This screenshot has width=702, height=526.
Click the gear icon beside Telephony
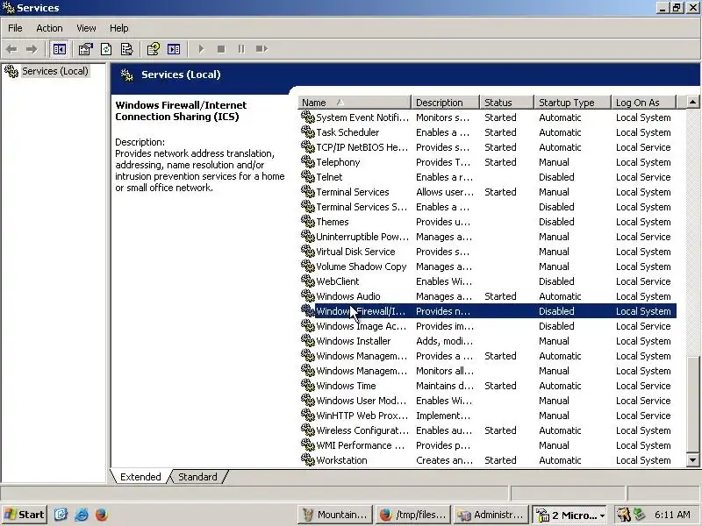tap(308, 161)
